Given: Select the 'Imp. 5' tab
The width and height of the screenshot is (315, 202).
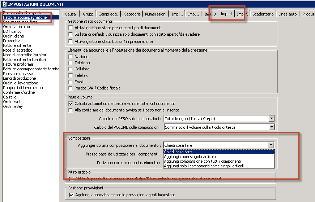Looking at the screenshot, I should [242, 14].
